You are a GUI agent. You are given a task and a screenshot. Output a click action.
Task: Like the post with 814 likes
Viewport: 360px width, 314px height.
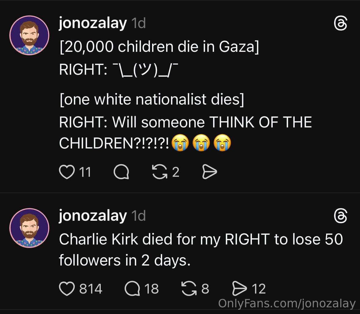click(x=67, y=288)
